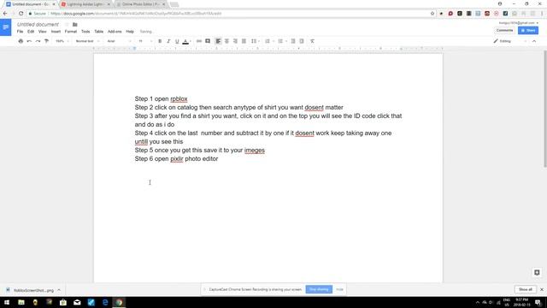Open Microsoft Edge from the taskbar

pyautogui.click(x=105, y=302)
